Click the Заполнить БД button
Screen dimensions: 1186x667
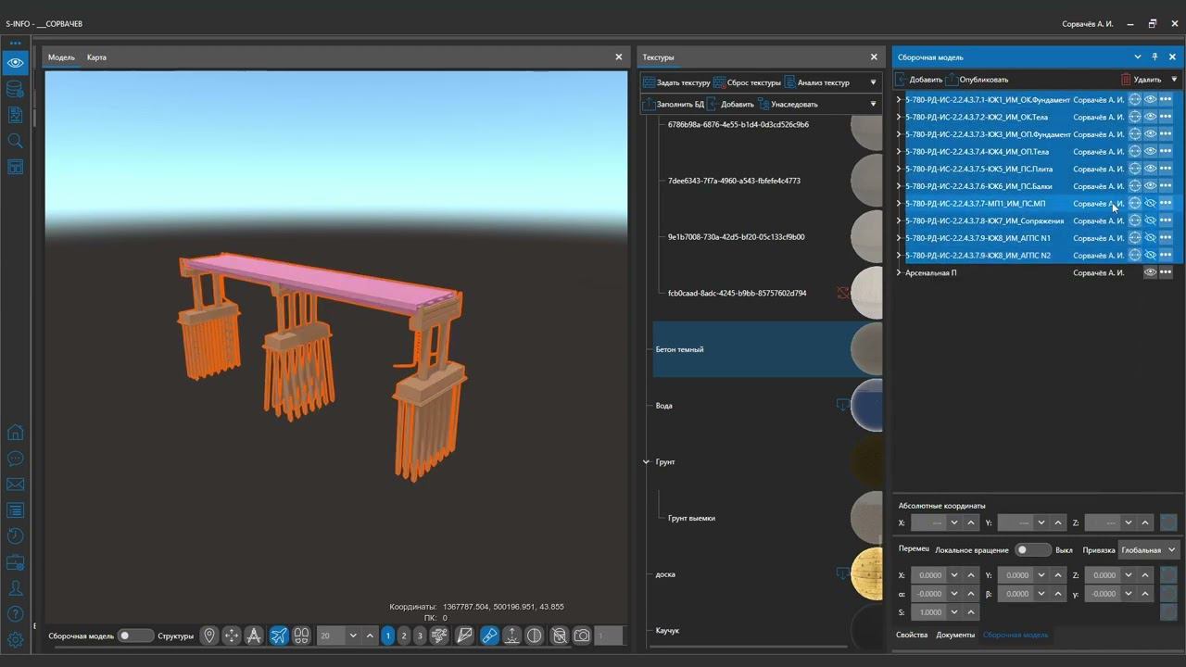[x=674, y=105]
